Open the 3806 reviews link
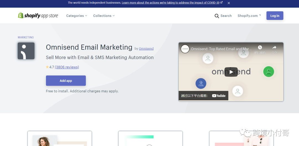 (x=67, y=67)
